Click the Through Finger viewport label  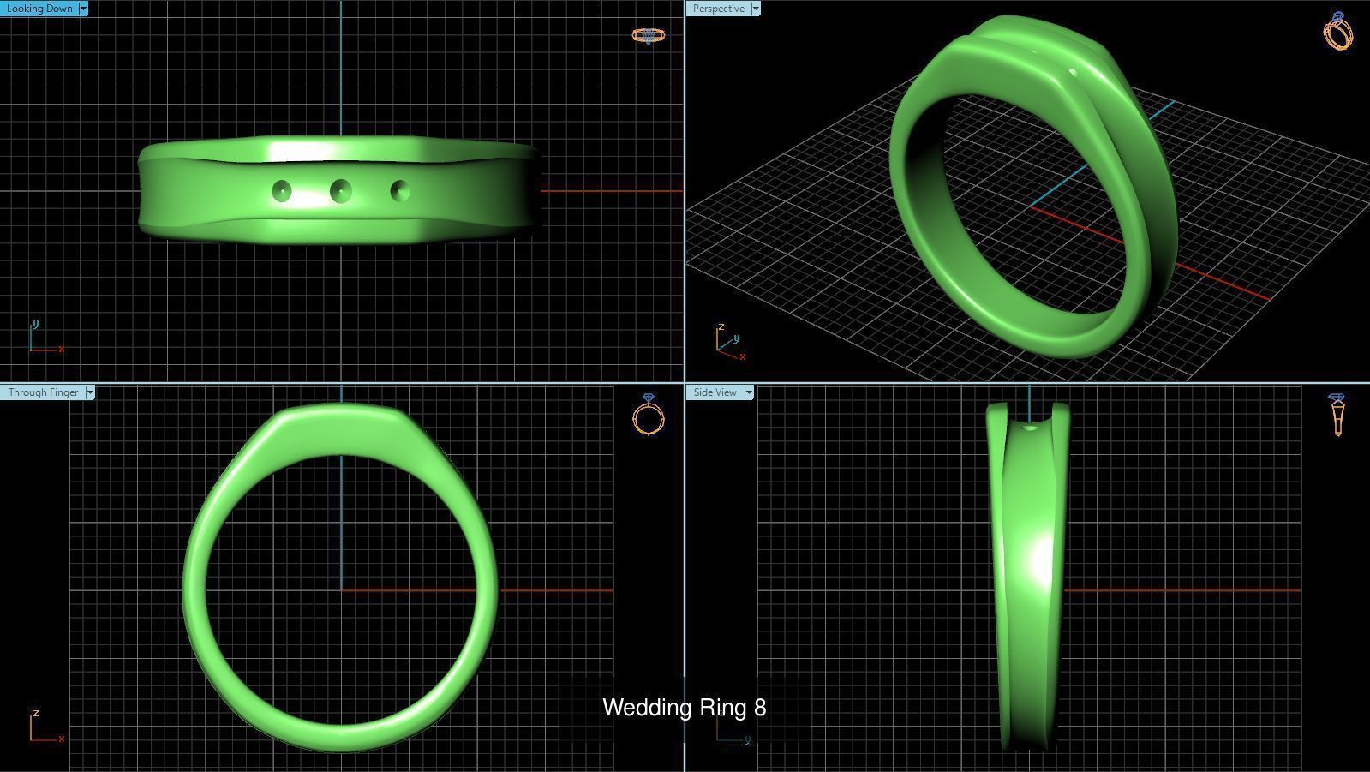pyautogui.click(x=43, y=392)
